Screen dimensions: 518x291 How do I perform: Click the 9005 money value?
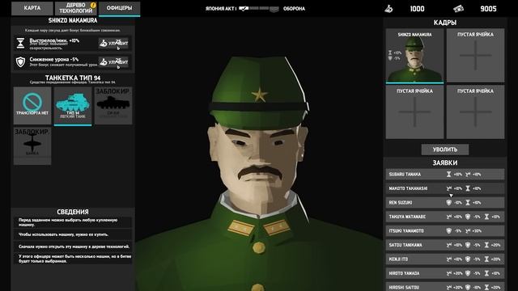(488, 9)
